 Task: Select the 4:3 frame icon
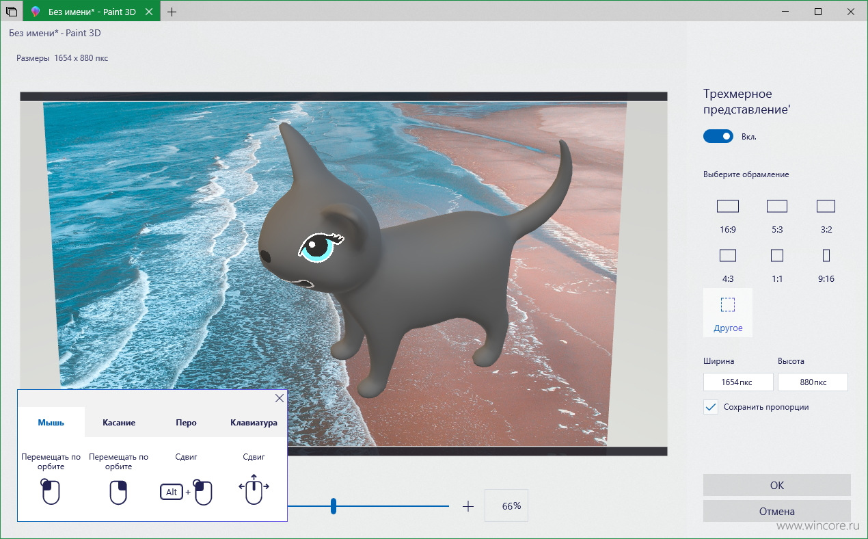728,255
